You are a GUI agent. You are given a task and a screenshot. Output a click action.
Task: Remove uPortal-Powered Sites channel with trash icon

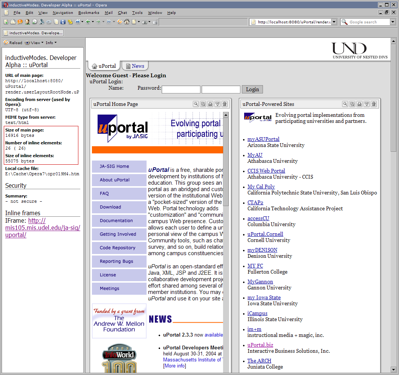tap(373, 104)
